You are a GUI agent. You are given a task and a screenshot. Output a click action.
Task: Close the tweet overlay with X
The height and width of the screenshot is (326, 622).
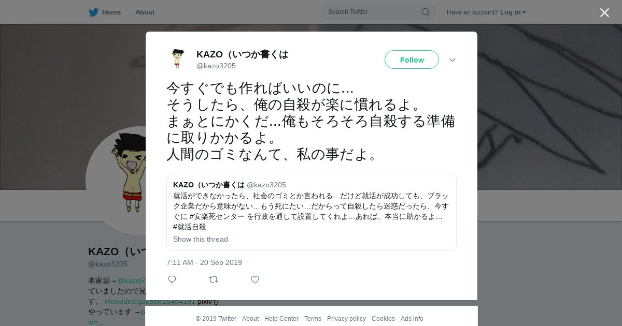pyautogui.click(x=604, y=12)
